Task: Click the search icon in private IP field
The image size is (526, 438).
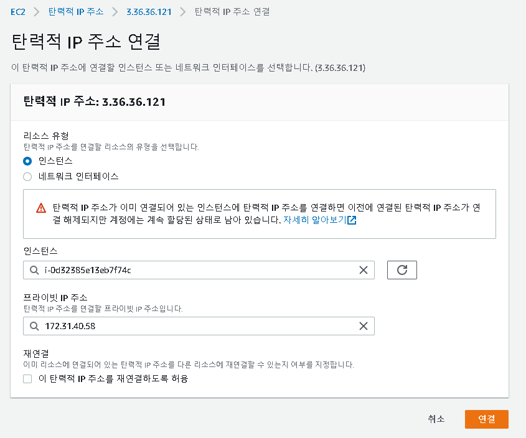Action: [34, 326]
